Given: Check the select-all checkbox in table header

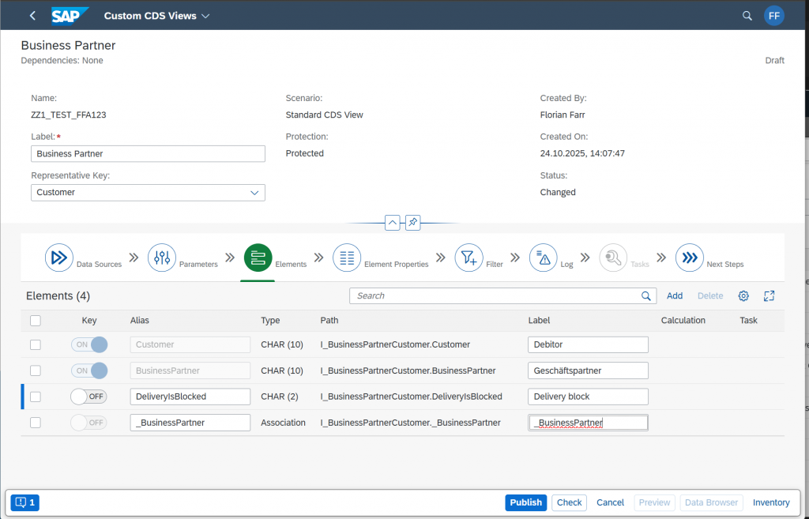Looking at the screenshot, I should point(35,321).
